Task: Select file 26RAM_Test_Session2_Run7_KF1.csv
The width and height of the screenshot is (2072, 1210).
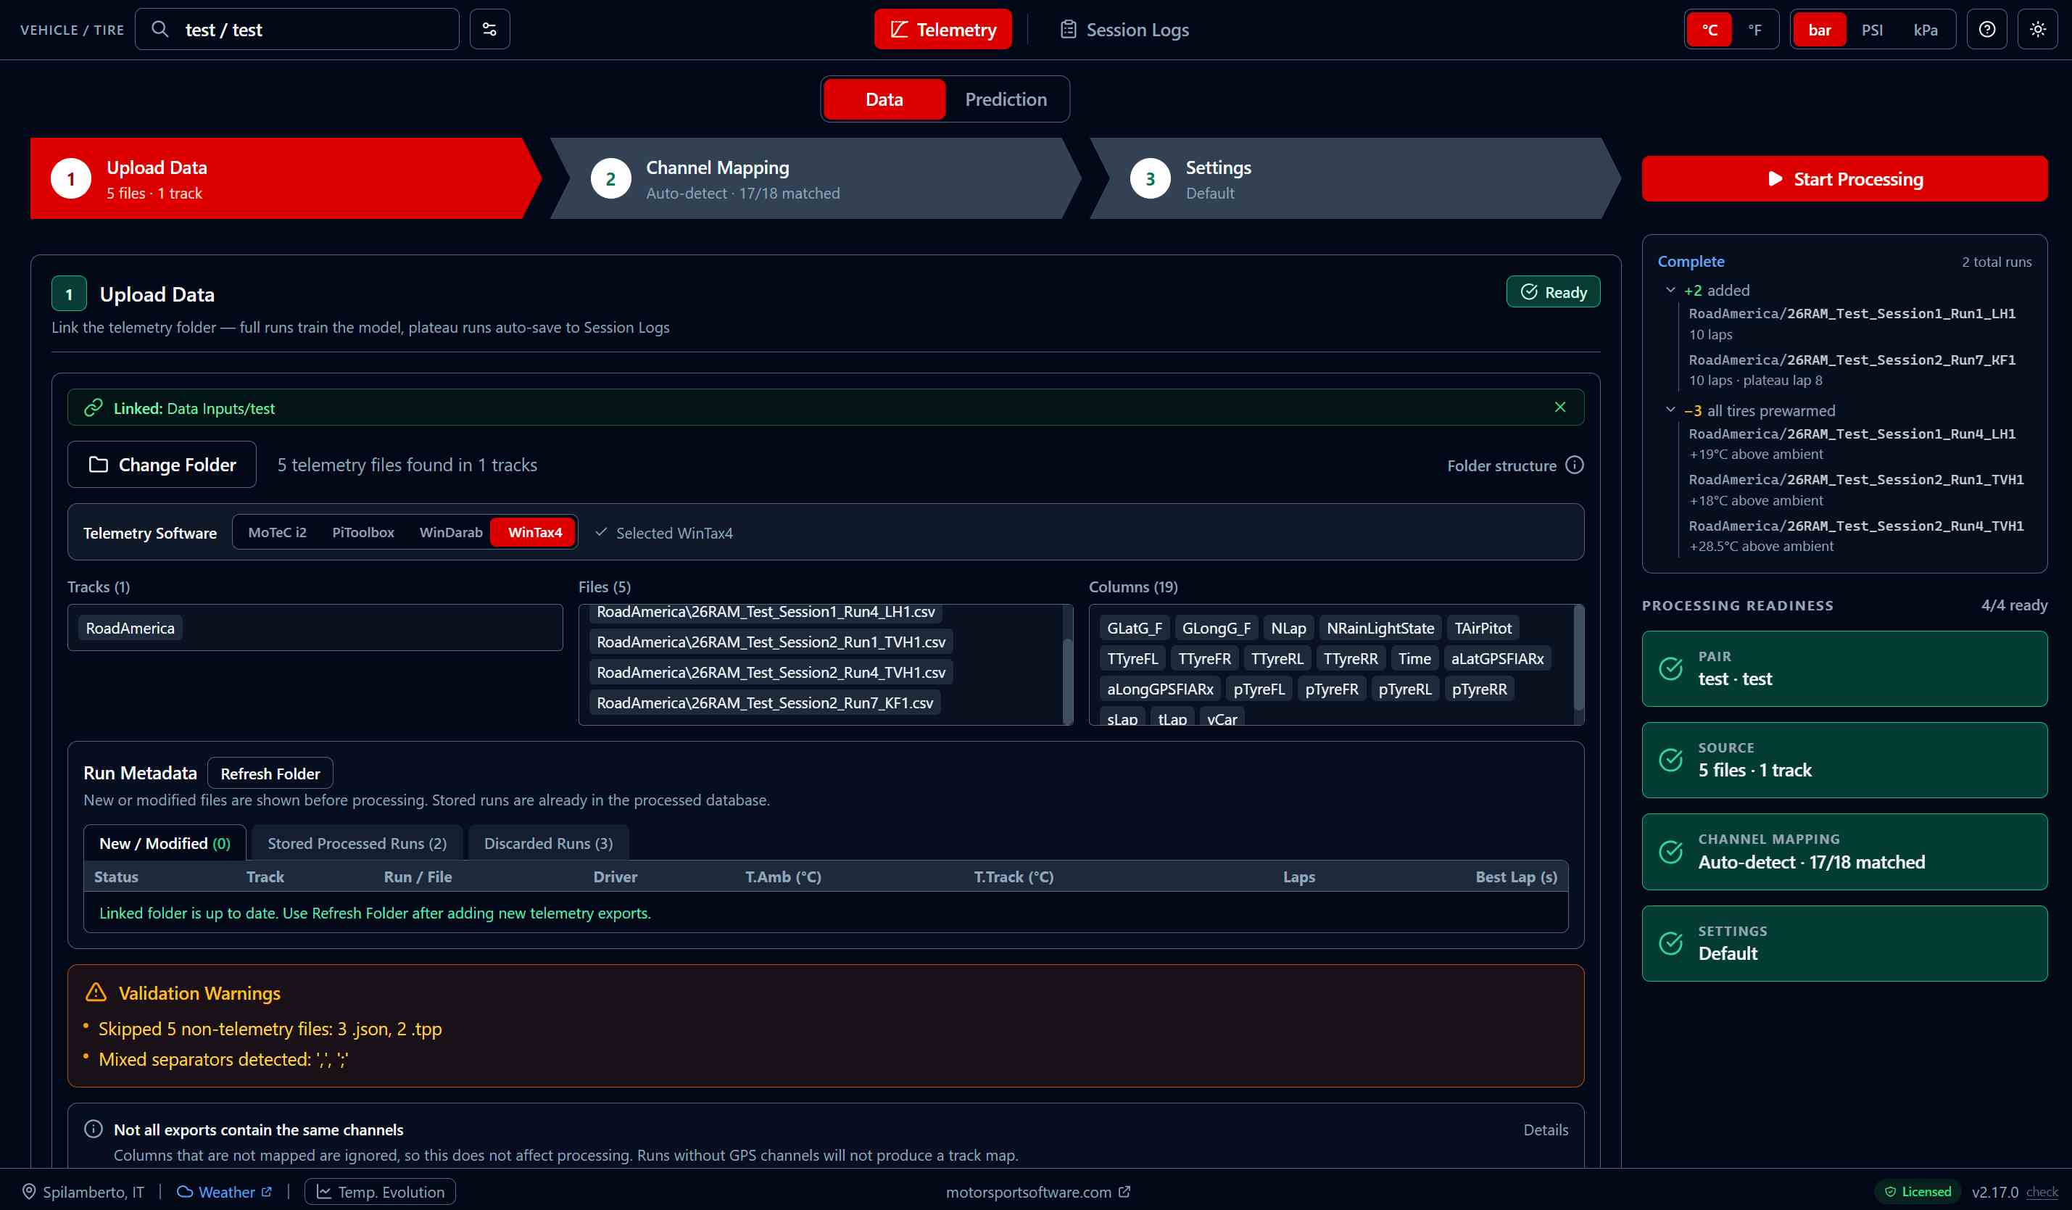Action: [765, 703]
